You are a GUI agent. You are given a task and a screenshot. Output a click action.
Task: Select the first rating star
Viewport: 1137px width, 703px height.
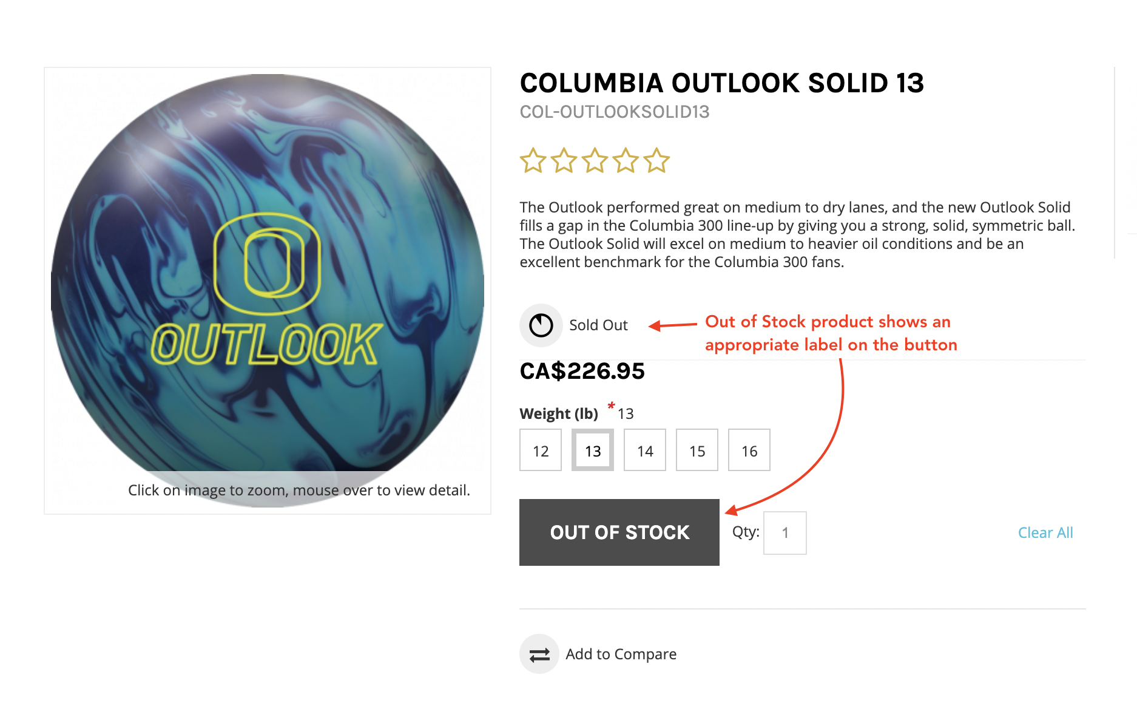tap(533, 160)
